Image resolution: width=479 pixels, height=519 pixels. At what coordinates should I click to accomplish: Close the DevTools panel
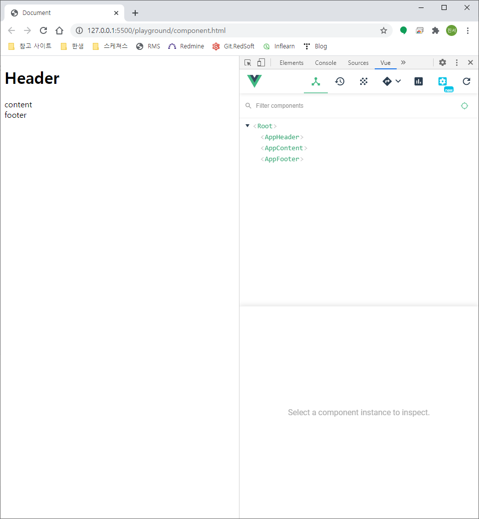[471, 62]
